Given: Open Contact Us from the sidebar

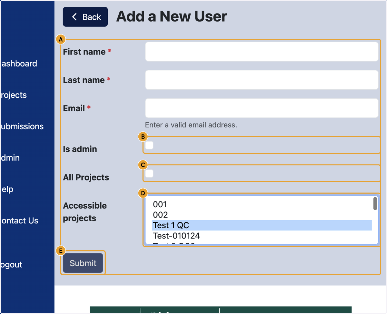Looking at the screenshot, I should click(x=19, y=221).
